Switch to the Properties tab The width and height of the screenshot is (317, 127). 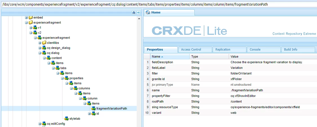161,49
